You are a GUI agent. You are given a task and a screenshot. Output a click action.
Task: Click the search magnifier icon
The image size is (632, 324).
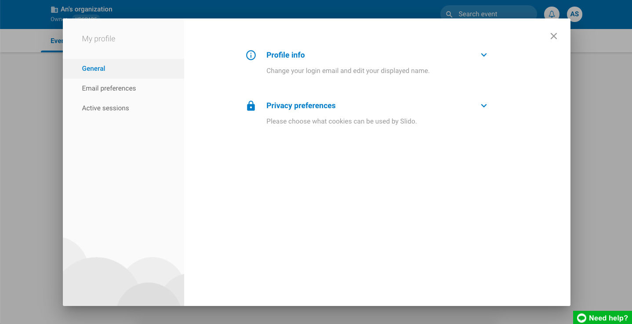[x=449, y=14]
